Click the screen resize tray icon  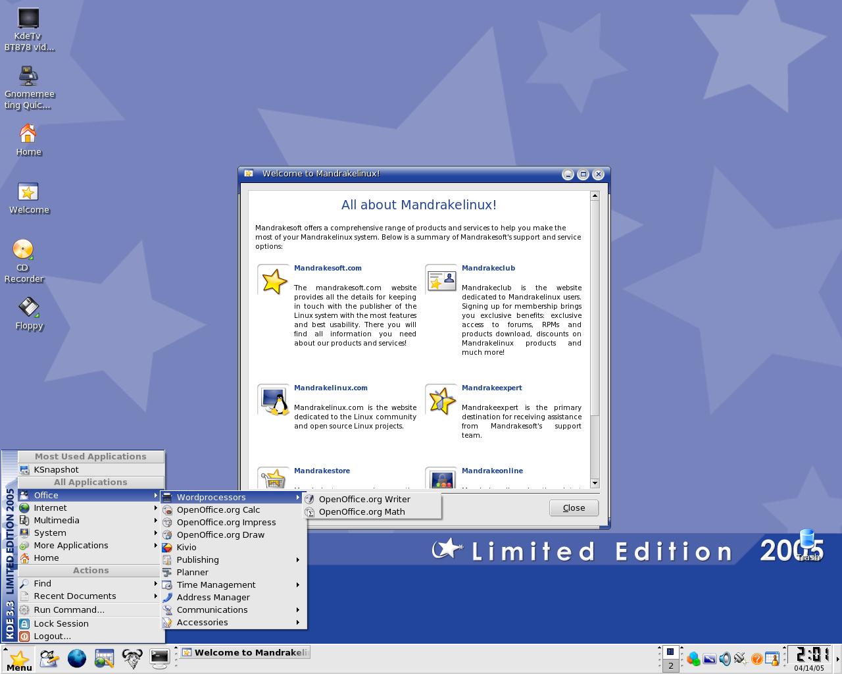[x=709, y=659]
